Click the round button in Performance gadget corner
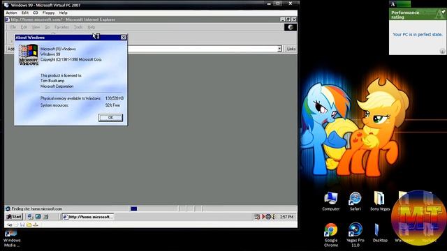 [442, 51]
